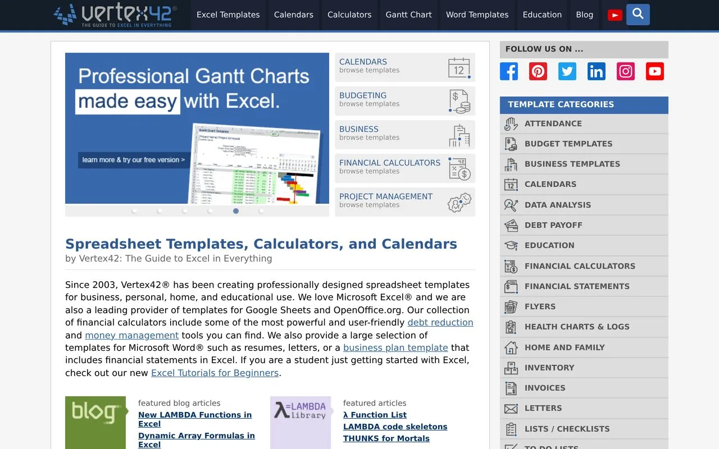Select the second carousel slide dot
The height and width of the screenshot is (449, 719).
(160, 211)
